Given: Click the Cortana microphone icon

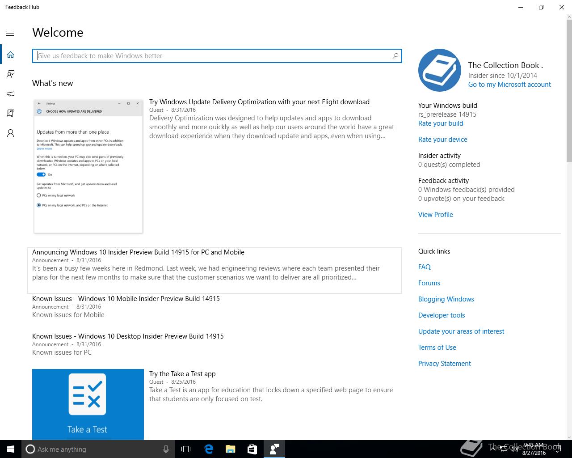Looking at the screenshot, I should 166,449.
